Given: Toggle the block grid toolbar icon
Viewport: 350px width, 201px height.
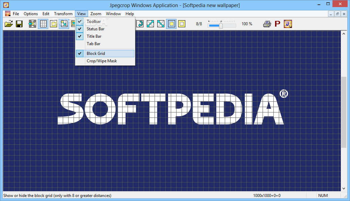Looking at the screenshot, I should [x=43, y=24].
